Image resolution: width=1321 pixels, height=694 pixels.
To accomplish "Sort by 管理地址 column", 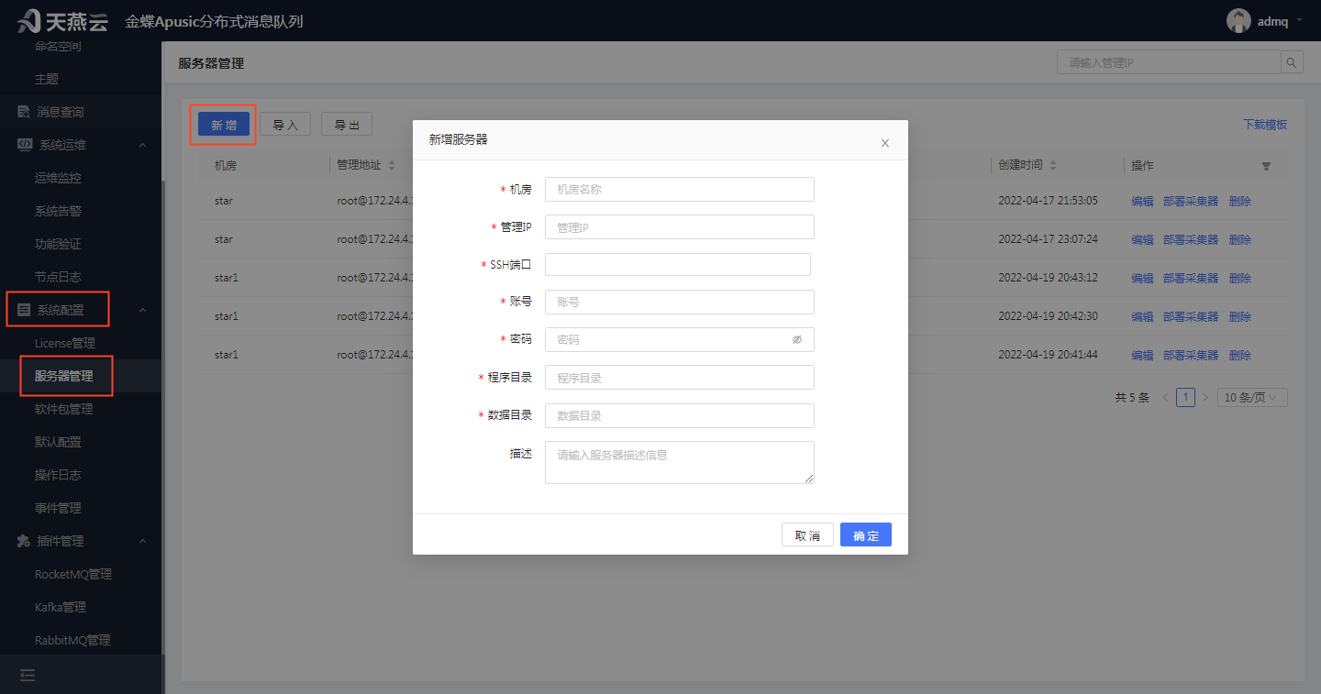I will click(392, 166).
